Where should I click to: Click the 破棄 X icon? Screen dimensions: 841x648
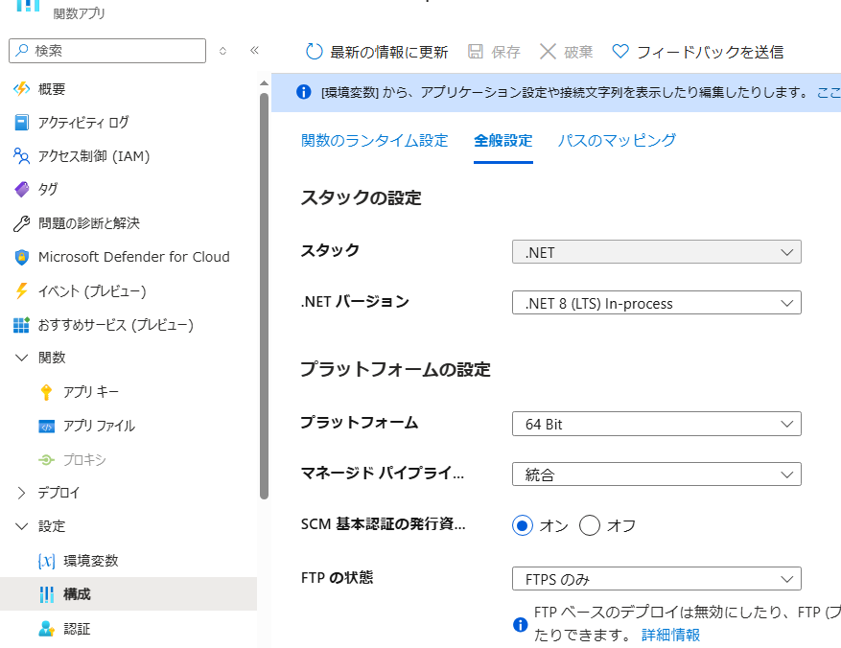(x=548, y=52)
